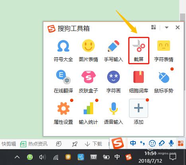Open 属性设置 gear settings

coord(63,113)
